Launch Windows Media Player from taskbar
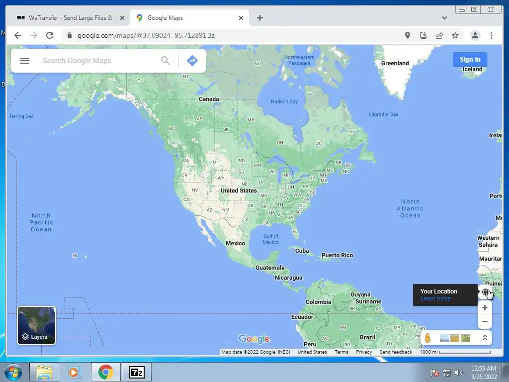Image resolution: width=509 pixels, height=382 pixels. pyautogui.click(x=75, y=372)
